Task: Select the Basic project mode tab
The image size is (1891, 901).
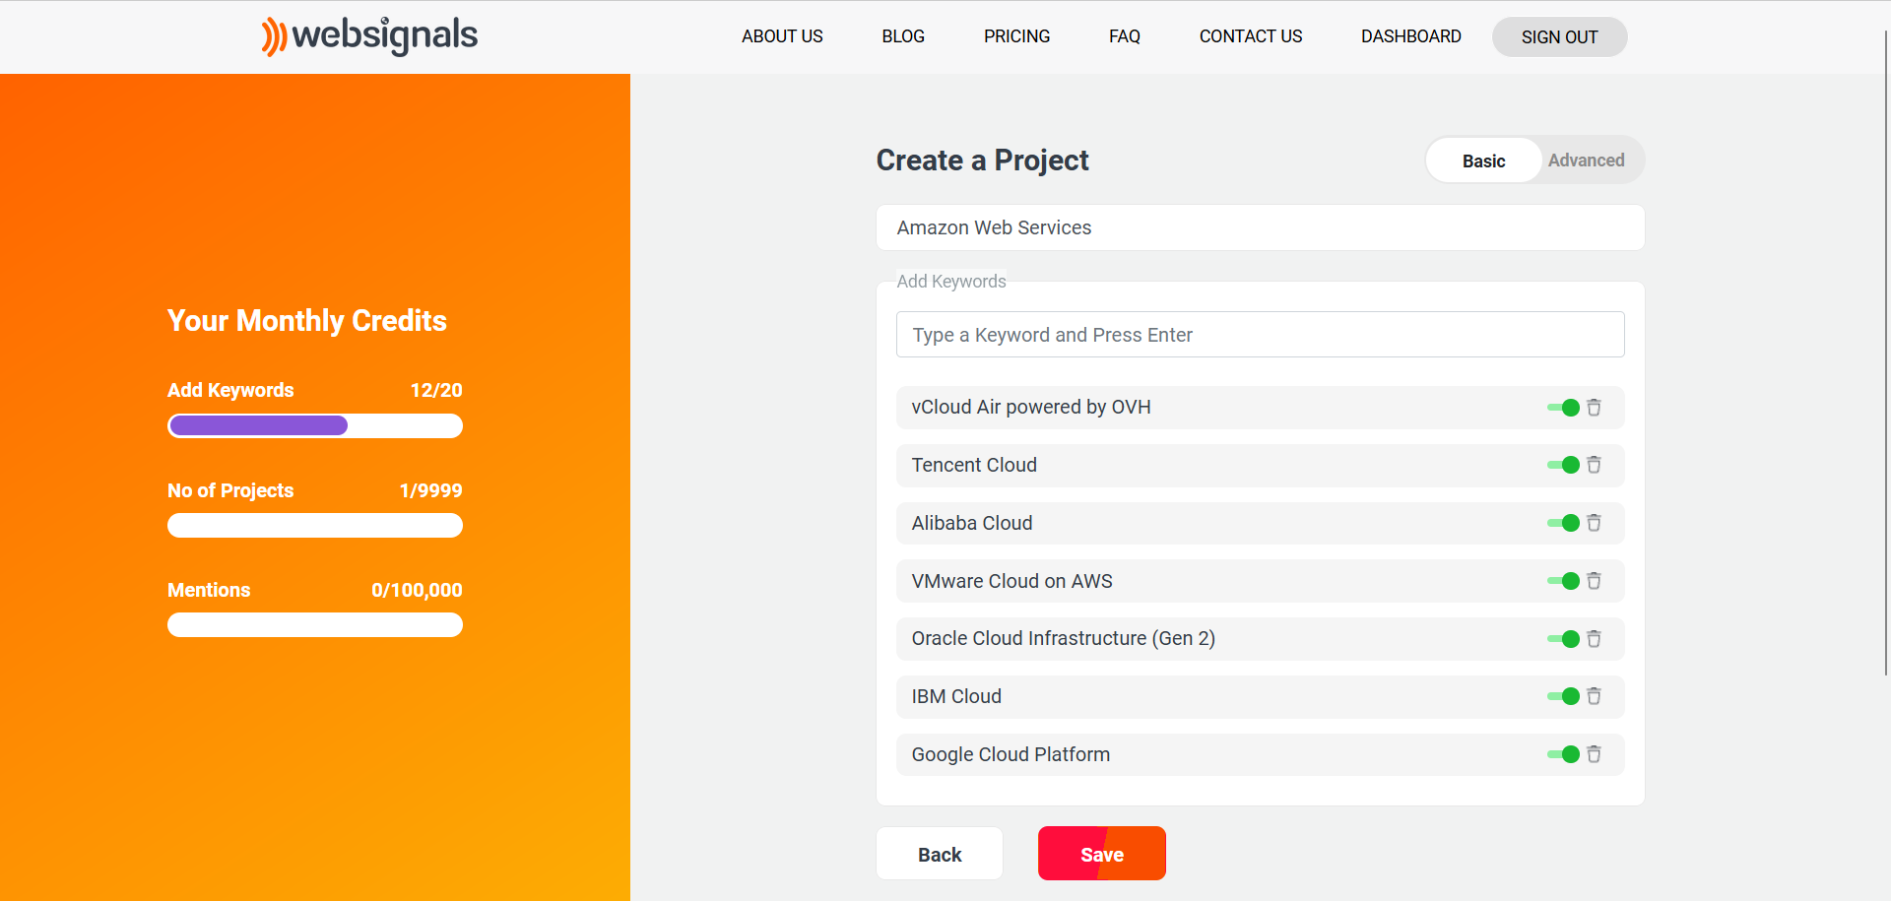Action: click(1483, 161)
